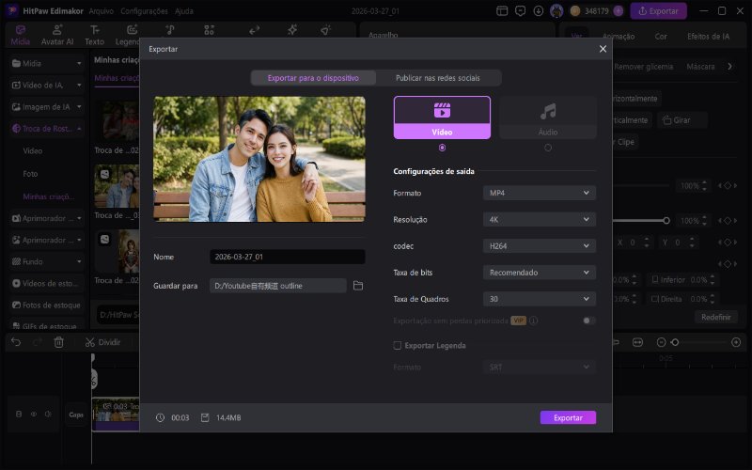Expand the Resolução 4K dropdown

(x=539, y=219)
